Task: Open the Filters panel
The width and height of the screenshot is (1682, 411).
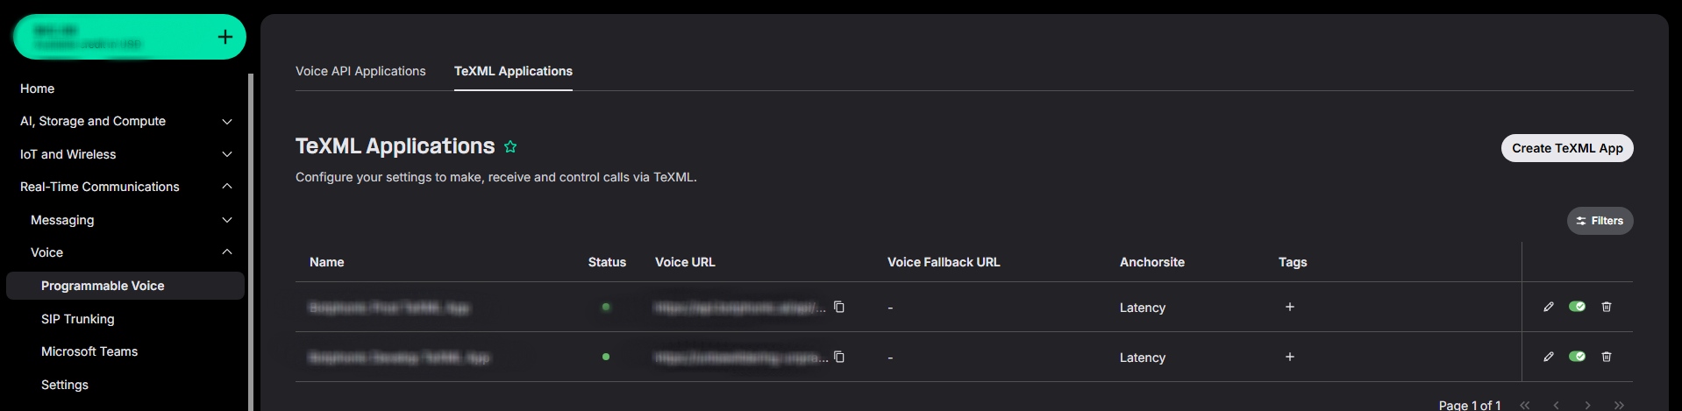Action: coord(1600,221)
